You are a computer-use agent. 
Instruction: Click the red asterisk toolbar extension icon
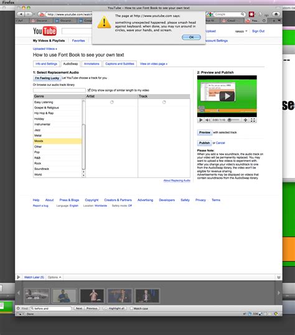pos(251,14)
